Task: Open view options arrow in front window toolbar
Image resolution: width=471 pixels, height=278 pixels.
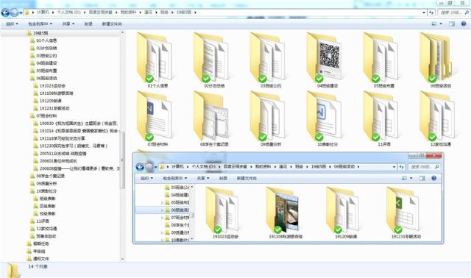Action: pos(411,178)
